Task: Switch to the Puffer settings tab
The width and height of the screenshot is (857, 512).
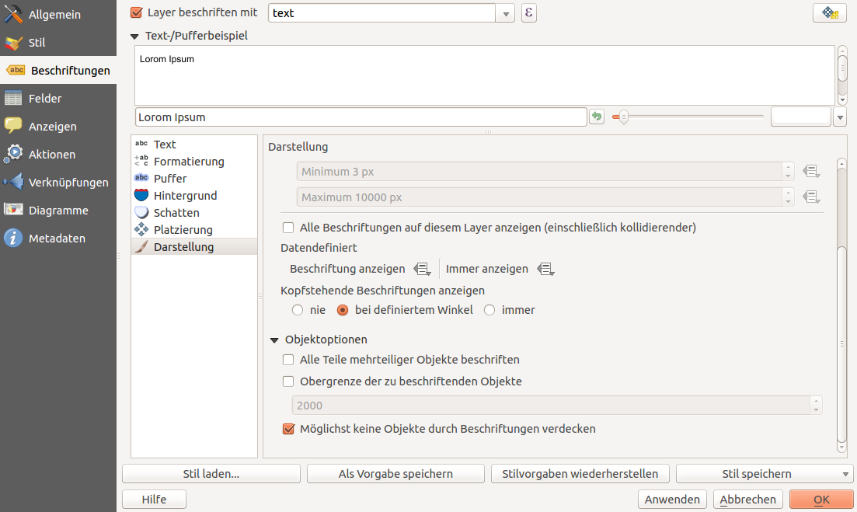Action: click(170, 179)
